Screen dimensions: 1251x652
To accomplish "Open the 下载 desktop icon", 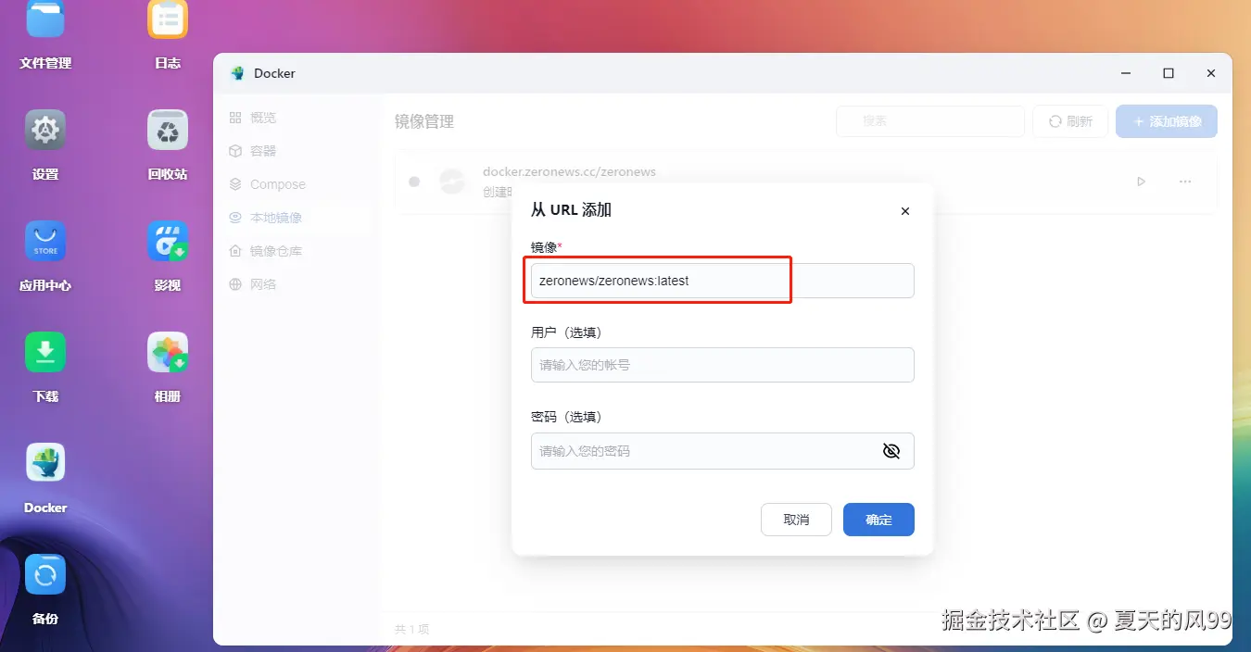I will click(x=45, y=352).
